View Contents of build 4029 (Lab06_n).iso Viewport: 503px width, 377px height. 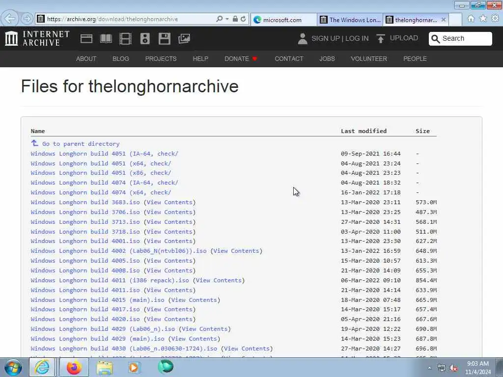[205, 329]
